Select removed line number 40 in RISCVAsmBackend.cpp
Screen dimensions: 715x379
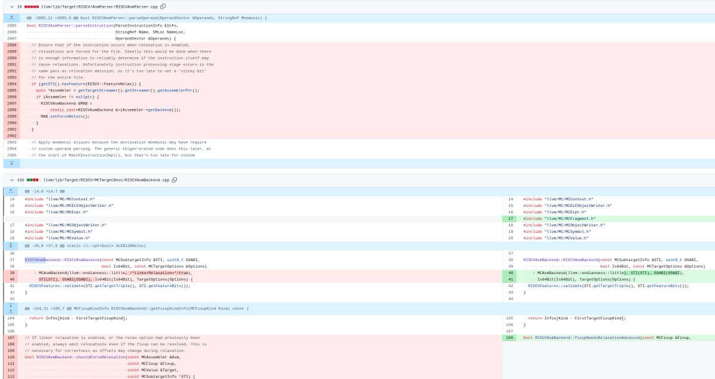point(12,279)
